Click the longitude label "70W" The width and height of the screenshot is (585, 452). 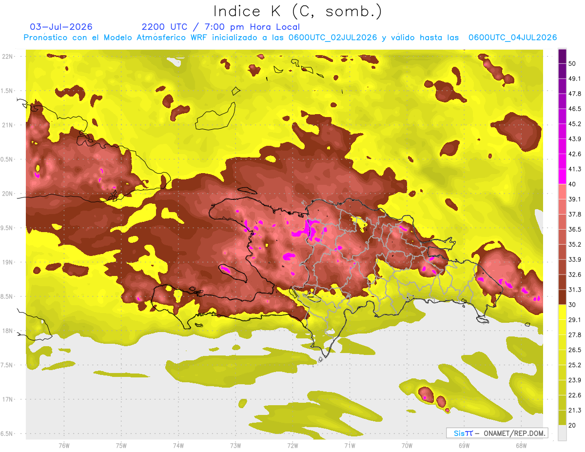click(x=407, y=446)
